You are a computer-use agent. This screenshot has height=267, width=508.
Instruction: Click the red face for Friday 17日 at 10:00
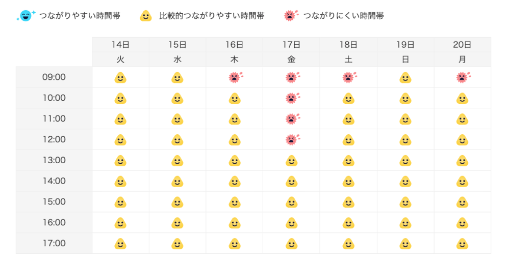[x=291, y=98]
